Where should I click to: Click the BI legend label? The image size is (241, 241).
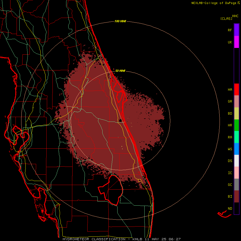click(230, 197)
